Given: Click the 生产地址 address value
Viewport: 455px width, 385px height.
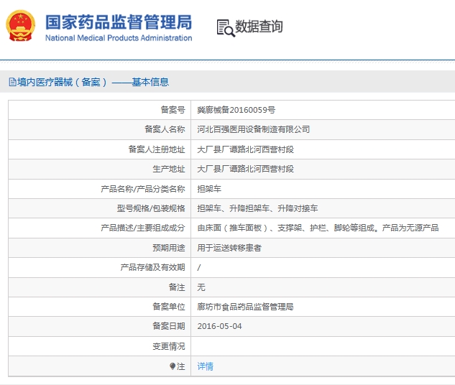Looking at the screenshot, I should [245, 169].
